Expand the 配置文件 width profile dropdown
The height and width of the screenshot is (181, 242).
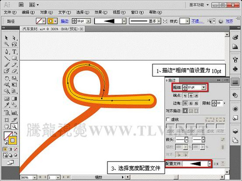210,164
